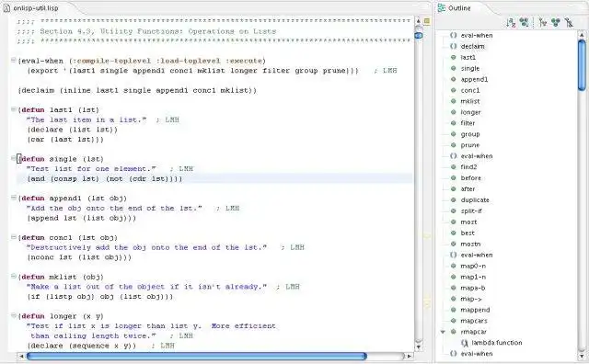
Task: Select single in the Outline list
Action: [x=470, y=68]
